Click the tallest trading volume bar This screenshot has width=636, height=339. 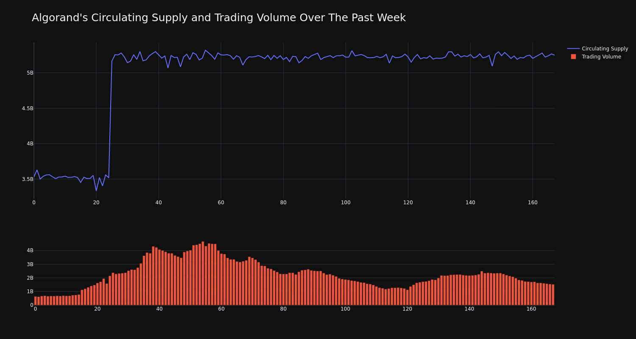tap(203, 273)
